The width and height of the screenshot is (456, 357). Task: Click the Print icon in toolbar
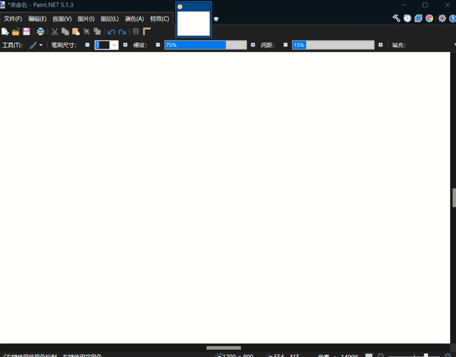click(40, 32)
